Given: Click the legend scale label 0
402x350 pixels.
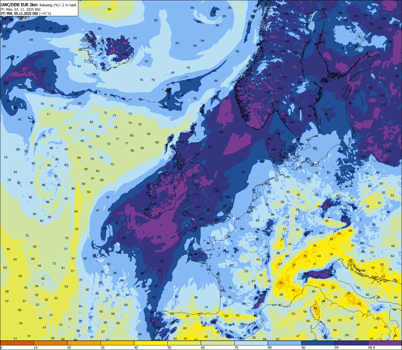Looking at the screenshot, I should click(1, 347).
